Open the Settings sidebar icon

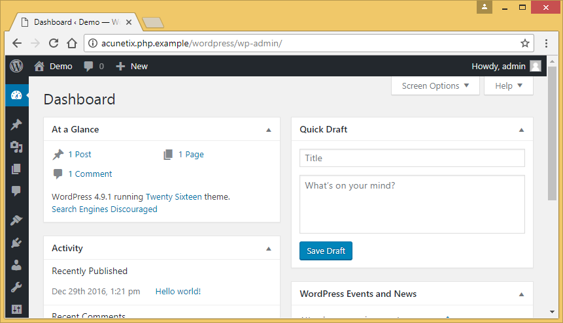16,309
